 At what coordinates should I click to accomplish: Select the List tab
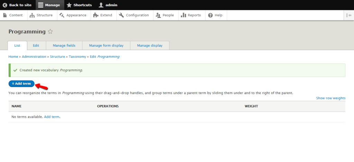pos(17,45)
